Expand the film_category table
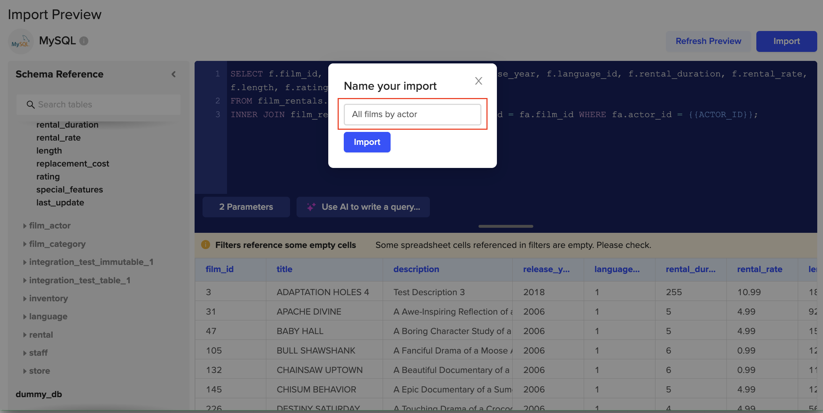The image size is (823, 413). (25, 244)
